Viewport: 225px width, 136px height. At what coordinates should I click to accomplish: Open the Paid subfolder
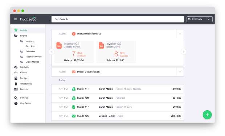(33, 46)
